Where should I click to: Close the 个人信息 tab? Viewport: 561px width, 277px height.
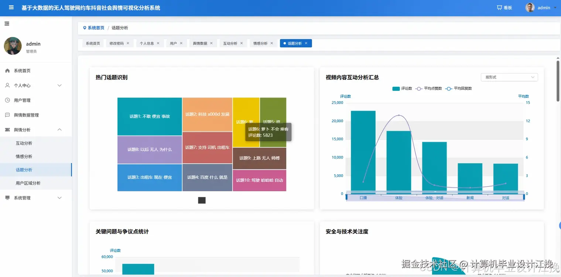[x=158, y=43]
